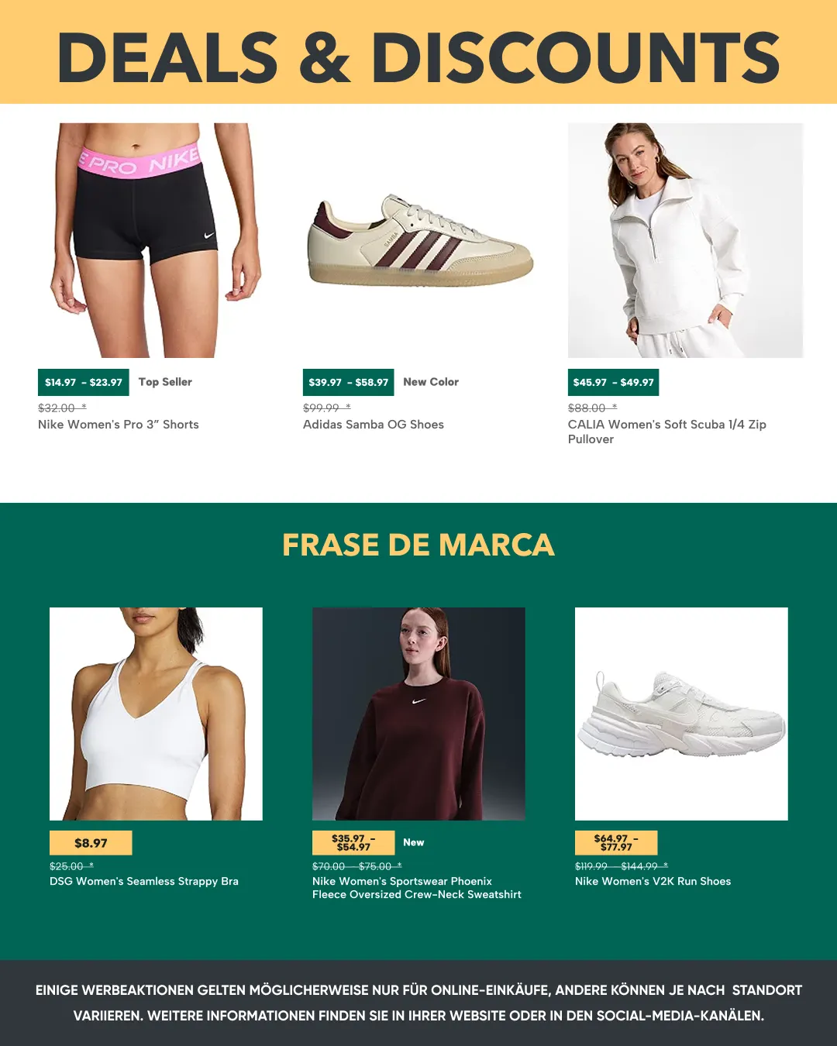Open the Nike Pro shorts product image
This screenshot has height=1046, width=837.
(x=155, y=240)
